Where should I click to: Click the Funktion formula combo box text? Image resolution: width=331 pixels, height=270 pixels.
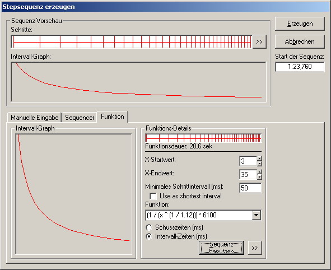pyautogui.click(x=199, y=215)
